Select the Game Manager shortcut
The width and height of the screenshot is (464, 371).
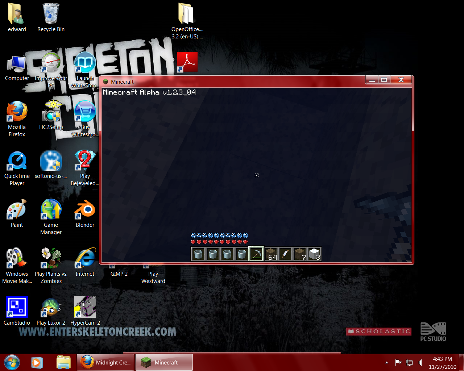pyautogui.click(x=51, y=217)
